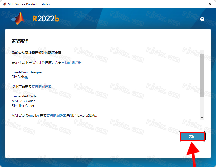216x167 pixels.
Task: Click the maximize window icon
Action: pyautogui.click(x=198, y=4)
